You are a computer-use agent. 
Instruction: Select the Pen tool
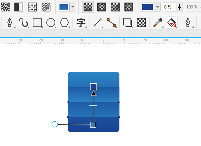coord(10,22)
